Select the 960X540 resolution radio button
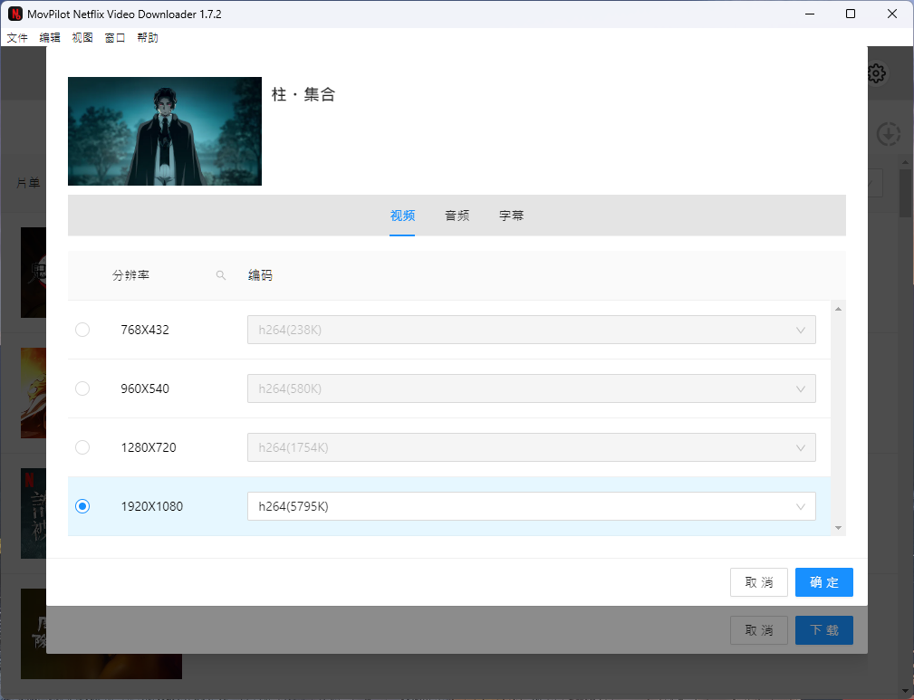 82,388
